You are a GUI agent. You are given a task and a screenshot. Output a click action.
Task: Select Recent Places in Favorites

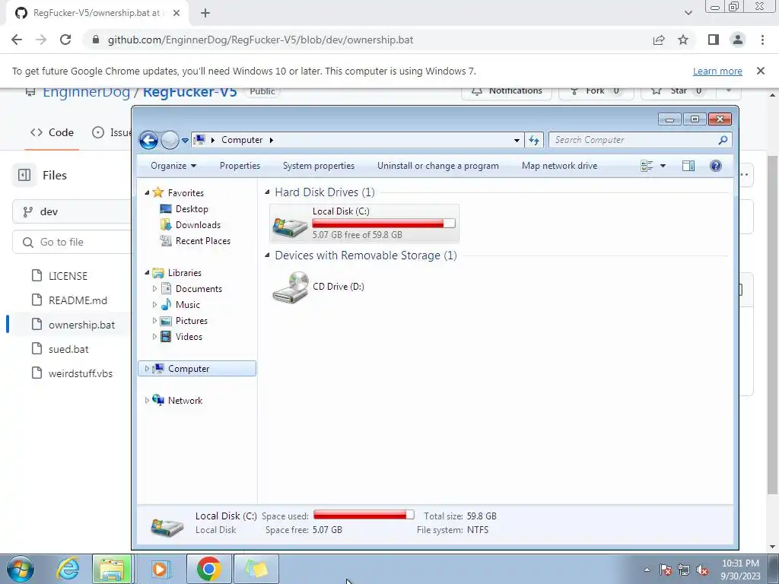coord(202,241)
